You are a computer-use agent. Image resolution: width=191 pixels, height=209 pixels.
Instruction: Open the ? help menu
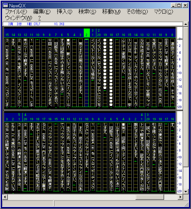click(39, 18)
